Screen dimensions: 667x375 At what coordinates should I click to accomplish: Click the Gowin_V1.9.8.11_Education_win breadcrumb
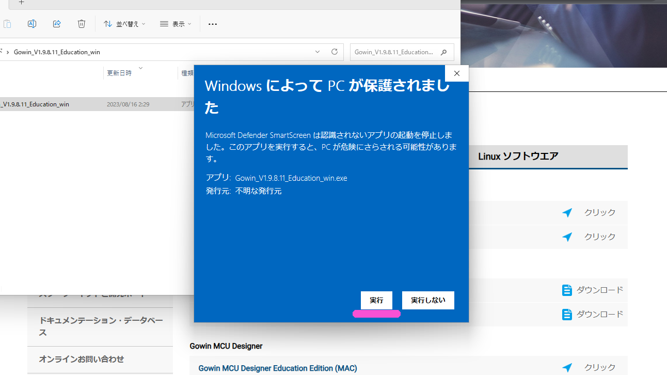coord(57,52)
